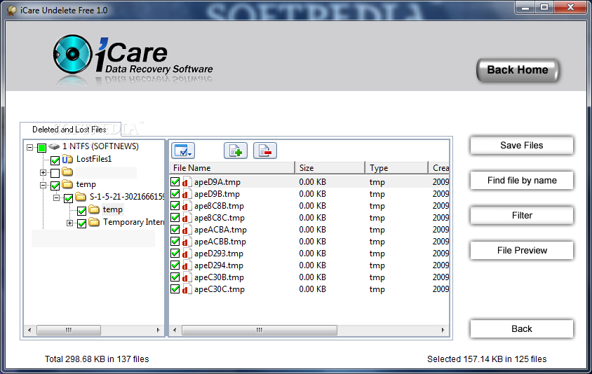Click the NTFS drive icon in tree

point(55,146)
